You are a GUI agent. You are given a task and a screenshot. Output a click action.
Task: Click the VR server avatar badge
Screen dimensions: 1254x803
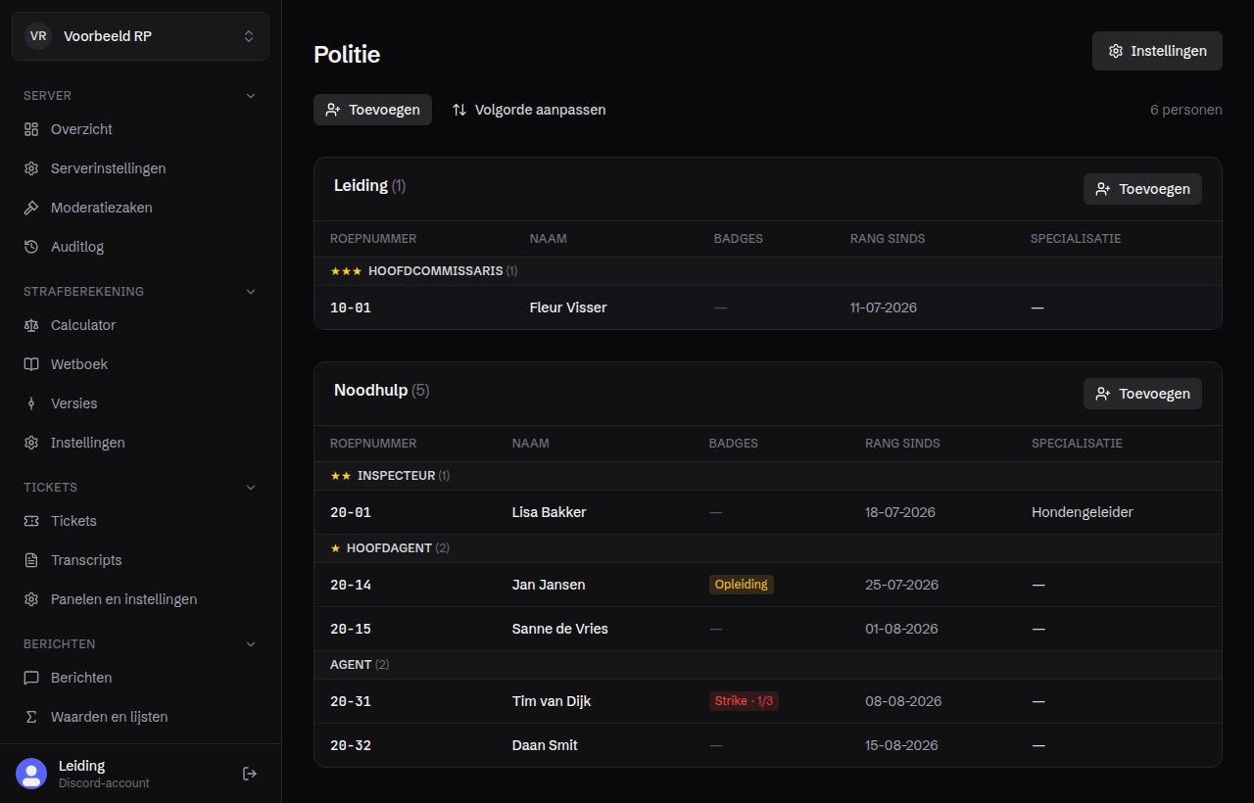(x=38, y=36)
